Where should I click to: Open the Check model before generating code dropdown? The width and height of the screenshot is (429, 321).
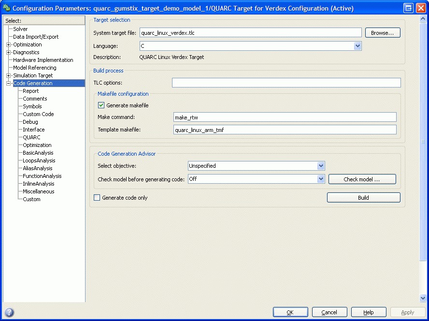point(321,179)
